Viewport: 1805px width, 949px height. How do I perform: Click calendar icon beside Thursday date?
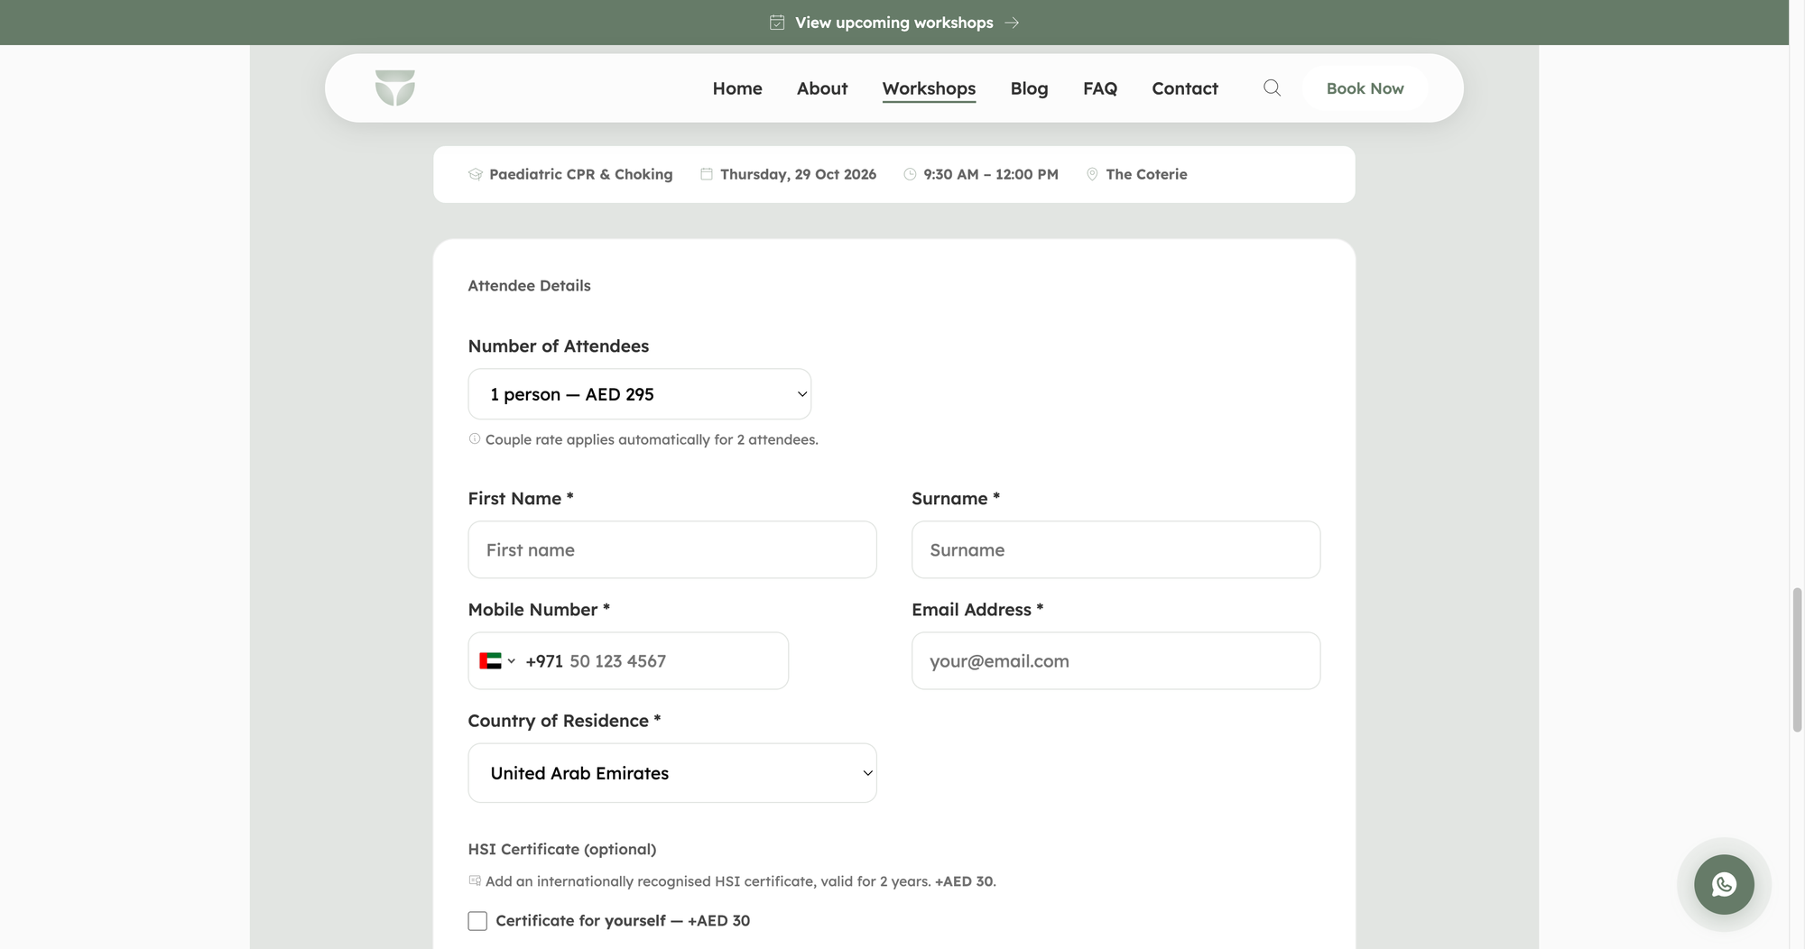tap(707, 174)
